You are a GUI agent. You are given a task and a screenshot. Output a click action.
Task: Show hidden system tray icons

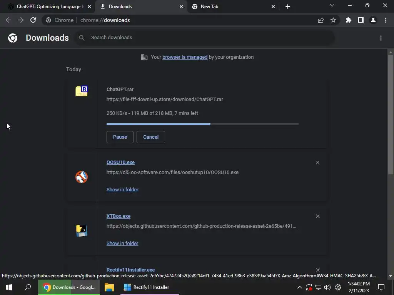click(300, 287)
